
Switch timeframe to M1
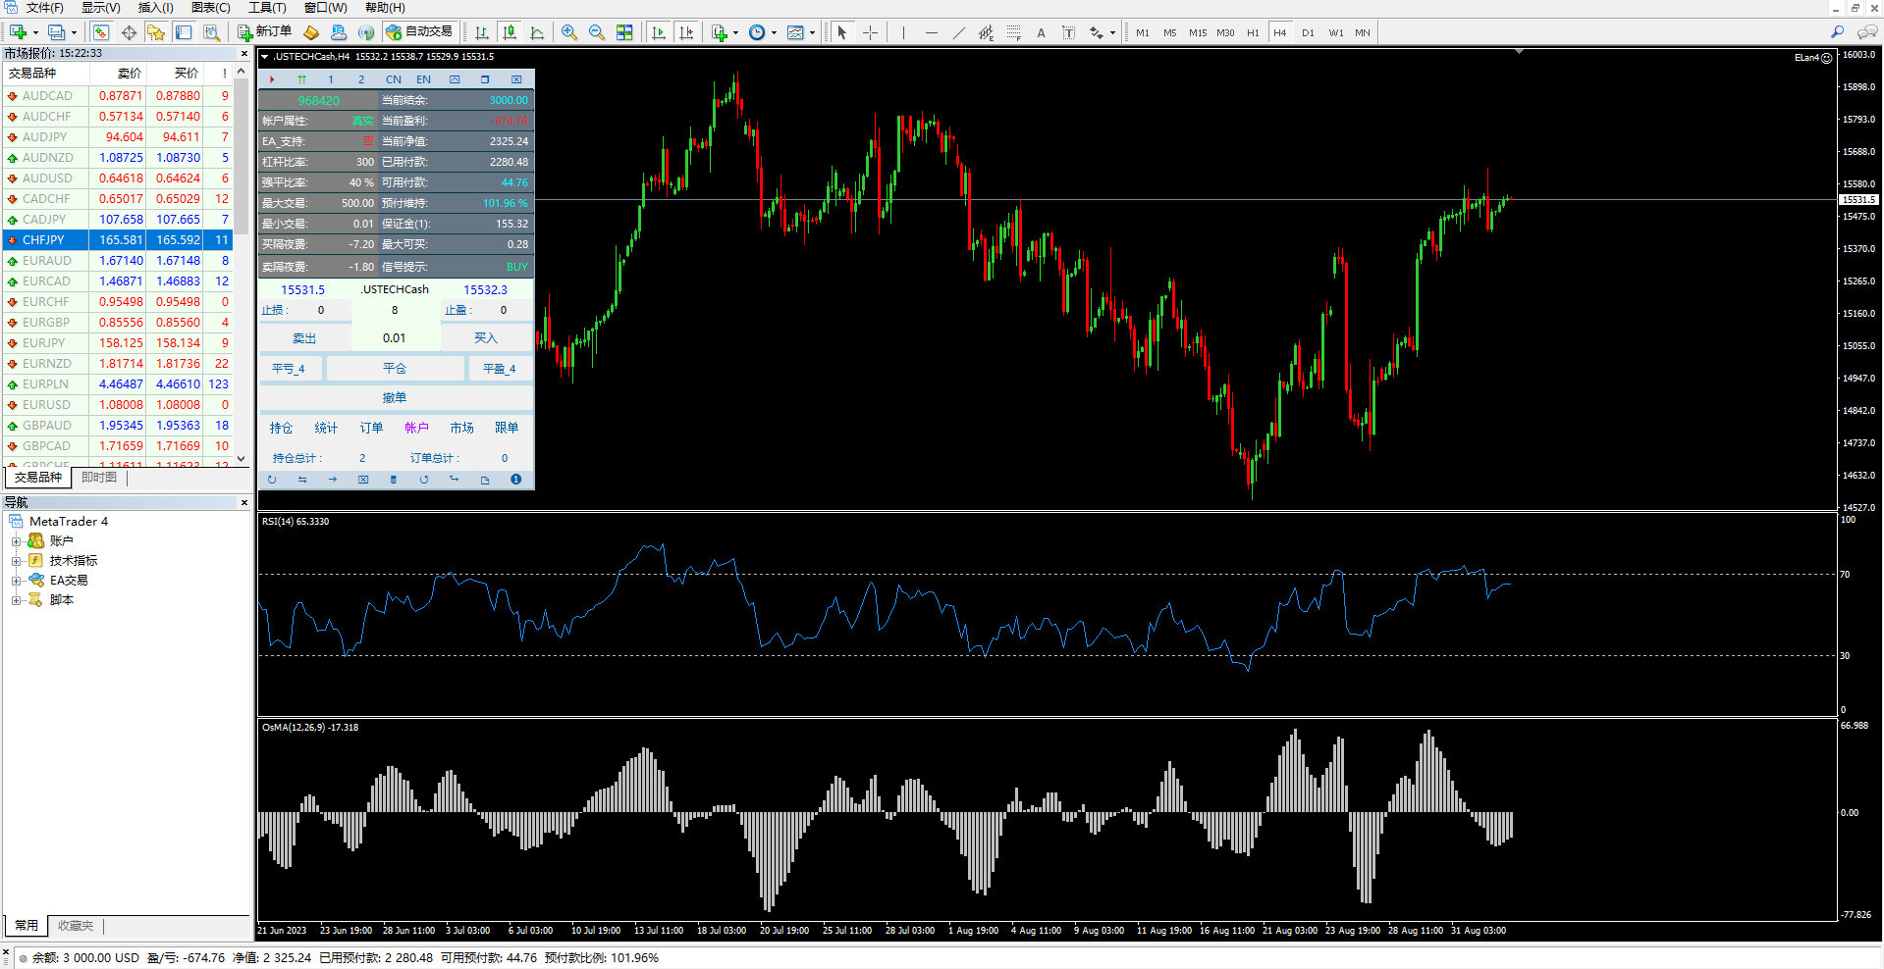1143,32
